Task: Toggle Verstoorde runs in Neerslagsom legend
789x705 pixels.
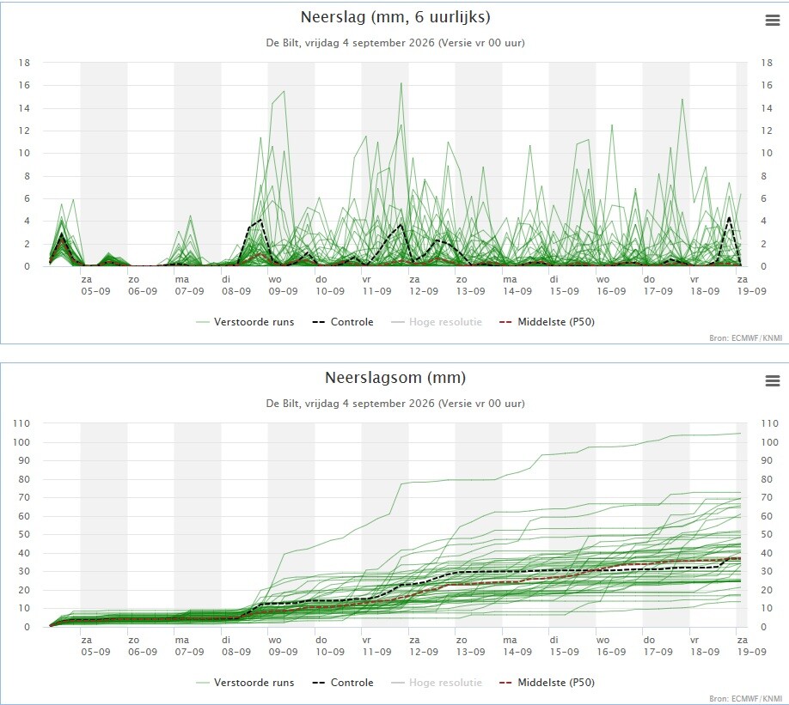Action: tap(245, 683)
